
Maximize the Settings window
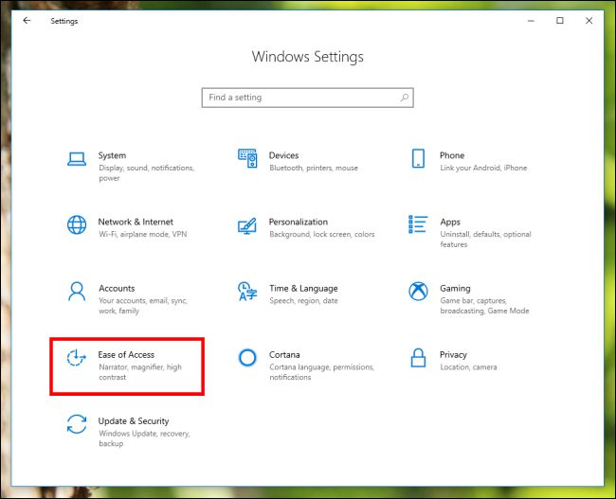coord(560,21)
